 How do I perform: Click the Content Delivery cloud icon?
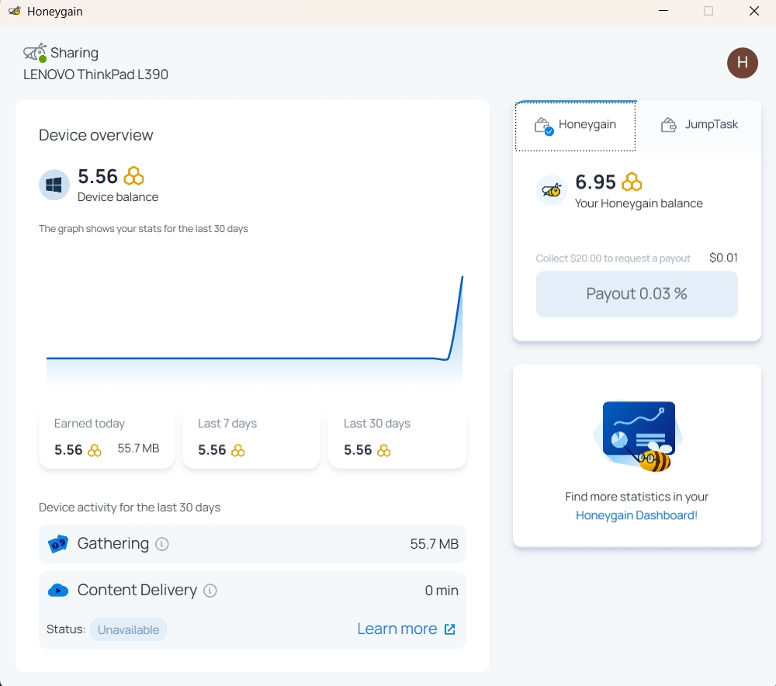[58, 590]
